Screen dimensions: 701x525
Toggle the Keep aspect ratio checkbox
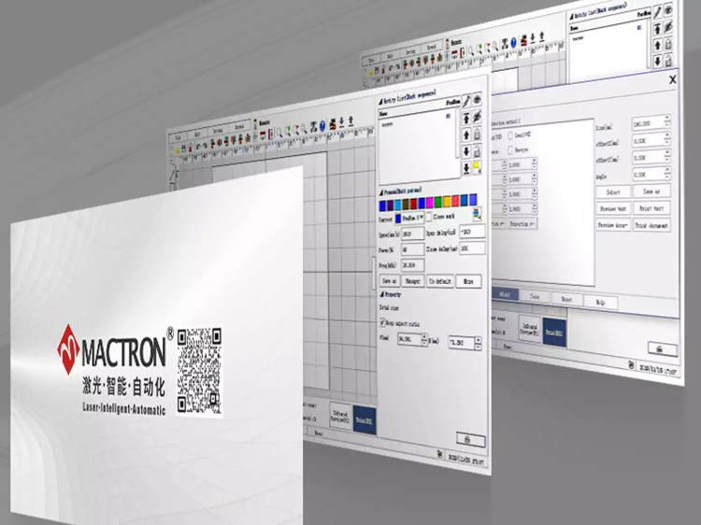coord(382,322)
